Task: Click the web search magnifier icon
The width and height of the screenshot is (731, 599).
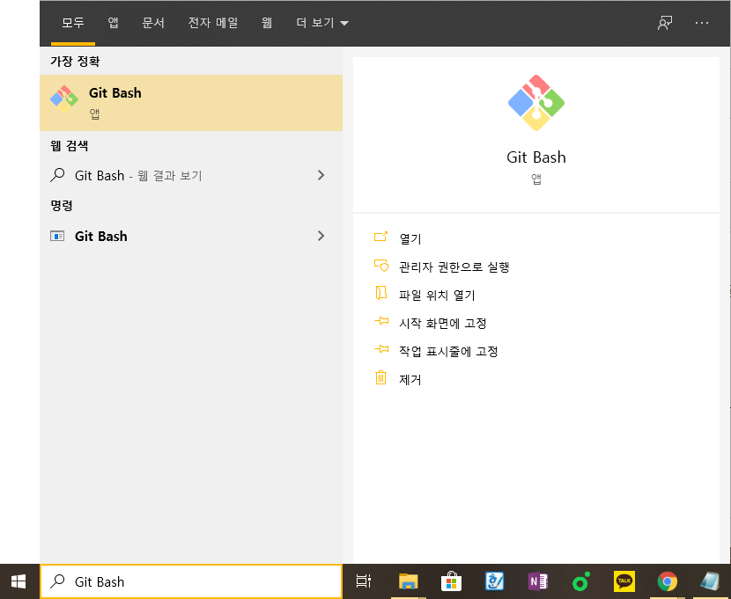Action: (x=57, y=175)
